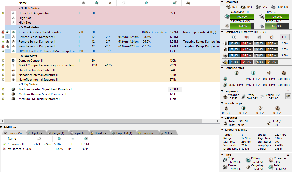This screenshot has height=172, width=292.
Task: Click the Navy Cap Booster charge icon
Action: click(x=8, y=32)
